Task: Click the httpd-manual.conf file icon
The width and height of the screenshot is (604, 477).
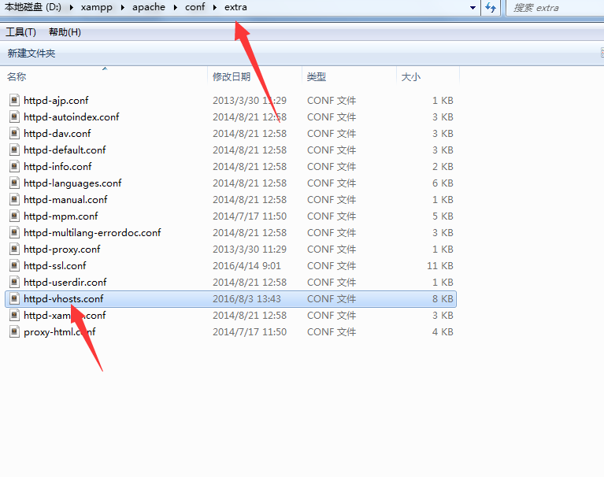Action: tap(14, 199)
